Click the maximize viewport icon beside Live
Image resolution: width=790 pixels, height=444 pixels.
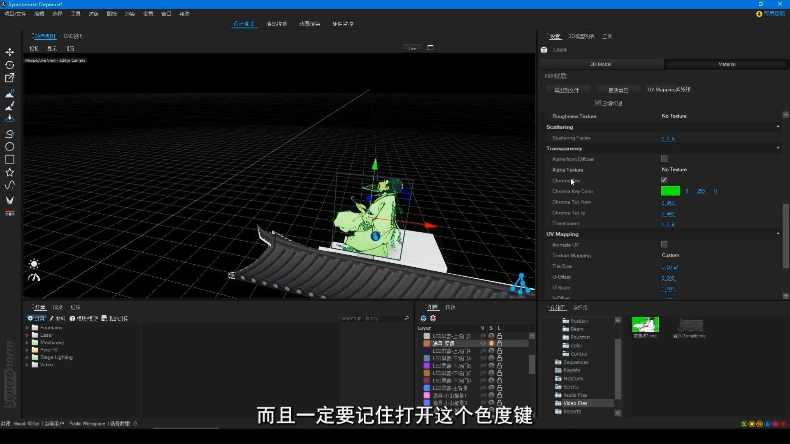(430, 48)
